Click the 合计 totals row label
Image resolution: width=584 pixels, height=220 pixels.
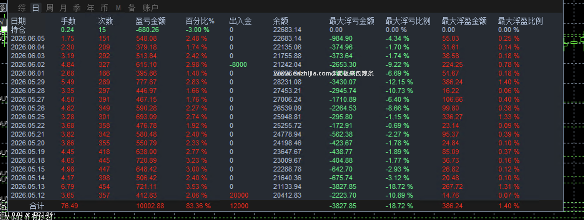37,206
